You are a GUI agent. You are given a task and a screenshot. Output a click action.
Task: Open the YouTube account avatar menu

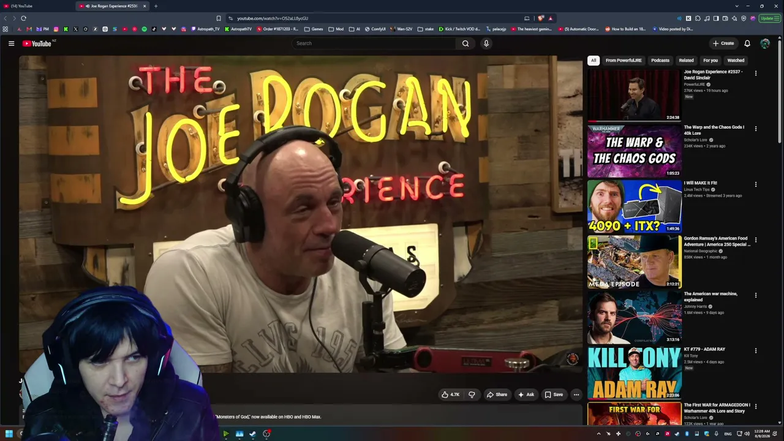765,43
